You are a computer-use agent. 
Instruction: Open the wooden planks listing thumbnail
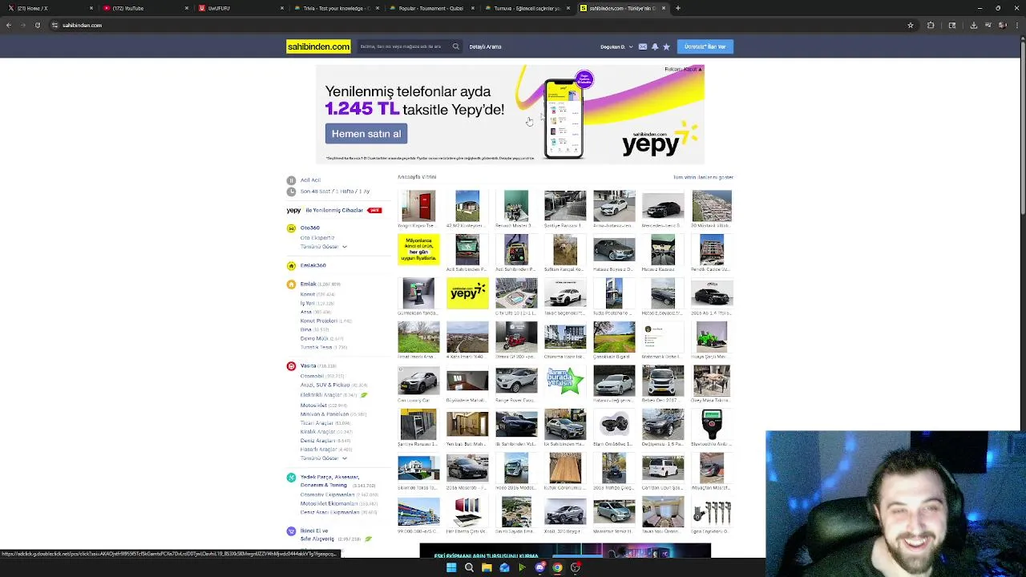(565, 468)
